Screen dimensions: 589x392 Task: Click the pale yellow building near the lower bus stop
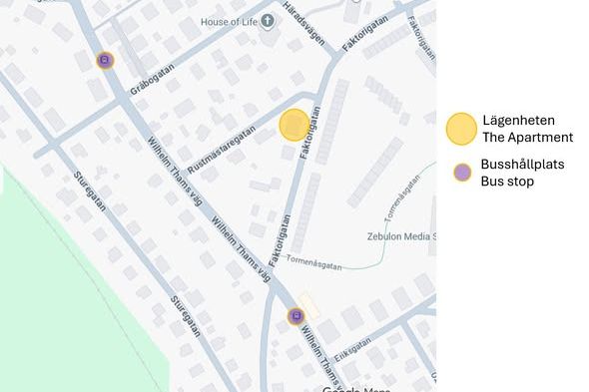[x=308, y=305]
